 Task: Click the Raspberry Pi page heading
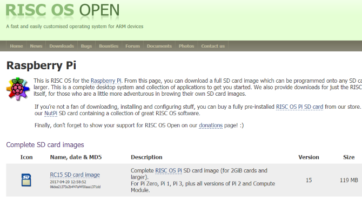[41, 65]
